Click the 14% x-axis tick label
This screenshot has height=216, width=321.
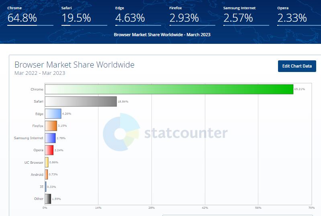(x=98, y=208)
